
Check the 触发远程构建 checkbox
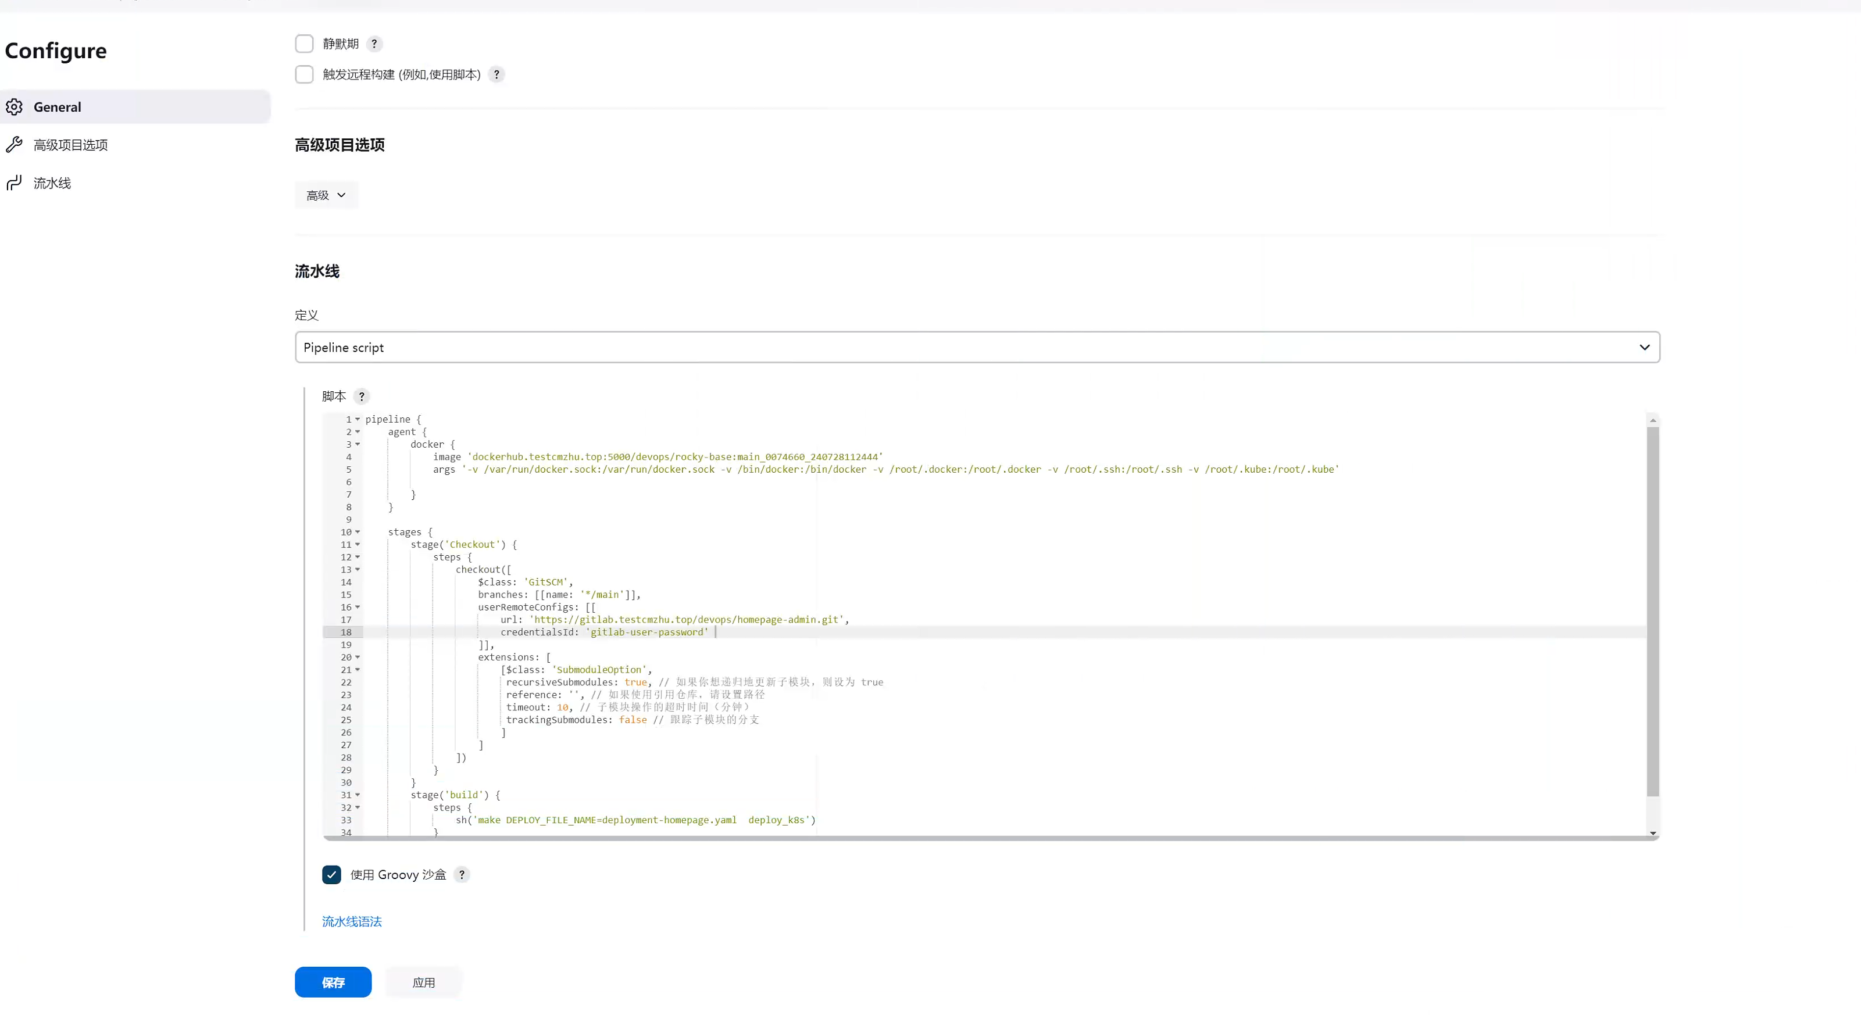pyautogui.click(x=304, y=74)
